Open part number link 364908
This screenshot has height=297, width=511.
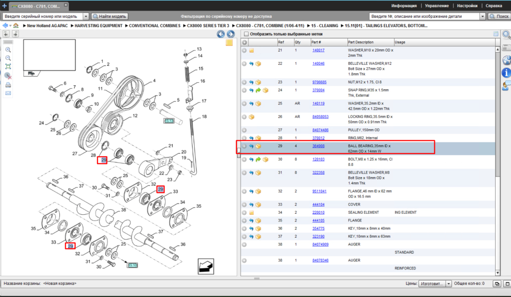tap(318, 146)
